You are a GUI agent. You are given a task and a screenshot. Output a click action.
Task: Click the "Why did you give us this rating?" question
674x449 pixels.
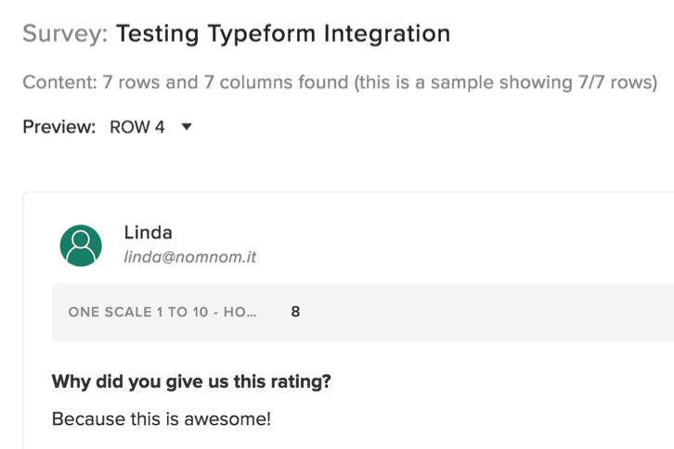191,381
